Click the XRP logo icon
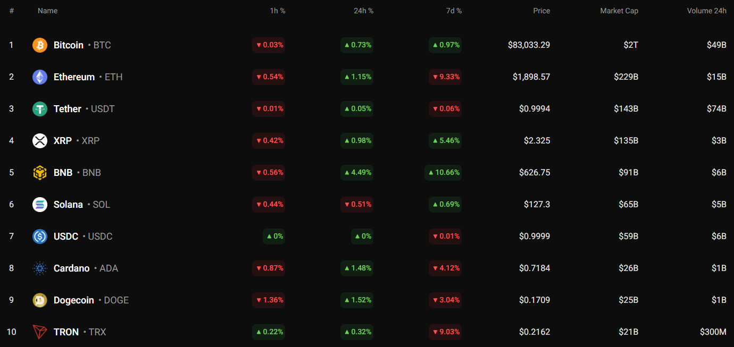Viewport: 734px width, 347px height. tap(40, 141)
